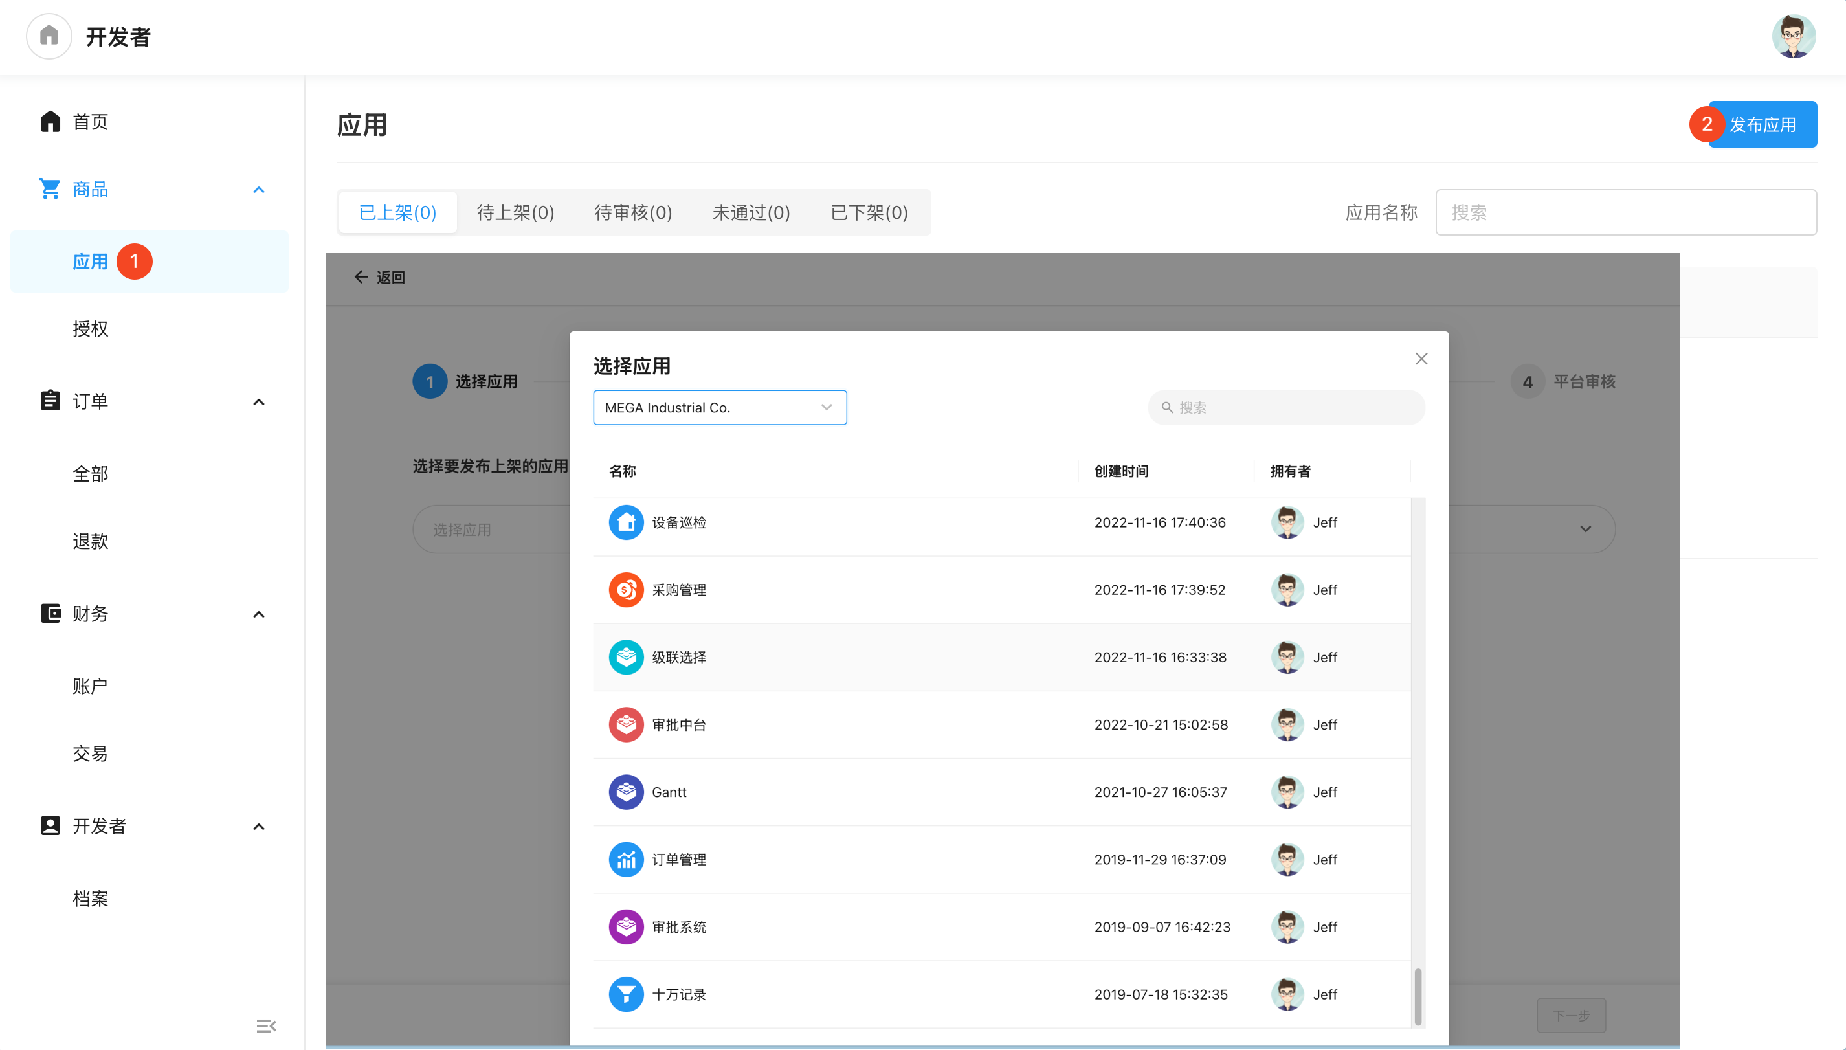Open the user avatar in the top right
Image resolution: width=1846 pixels, height=1050 pixels.
(x=1793, y=36)
